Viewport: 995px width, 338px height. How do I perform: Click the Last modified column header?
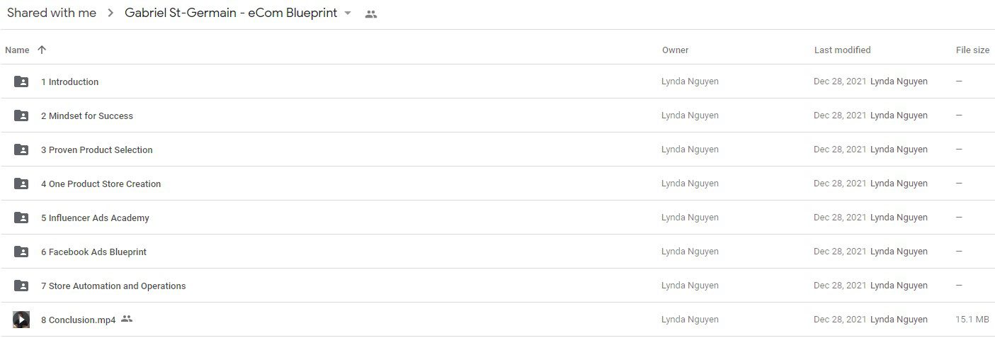[x=842, y=50]
